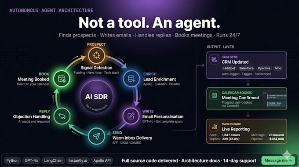Click the Reply arrow icon

62,116
